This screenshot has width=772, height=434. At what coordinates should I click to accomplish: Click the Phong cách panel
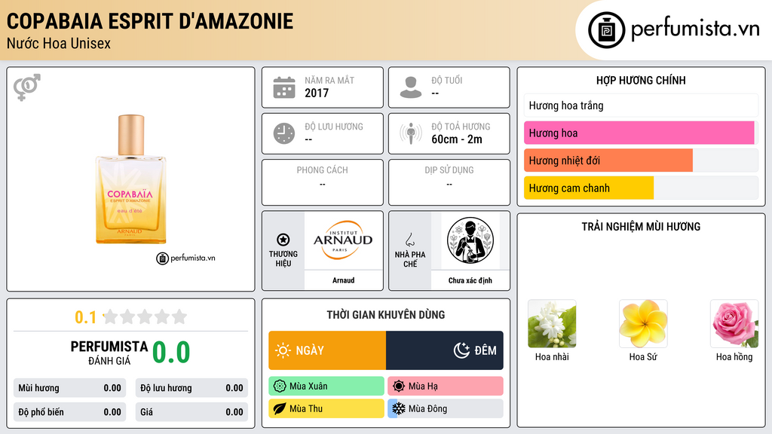point(323,182)
